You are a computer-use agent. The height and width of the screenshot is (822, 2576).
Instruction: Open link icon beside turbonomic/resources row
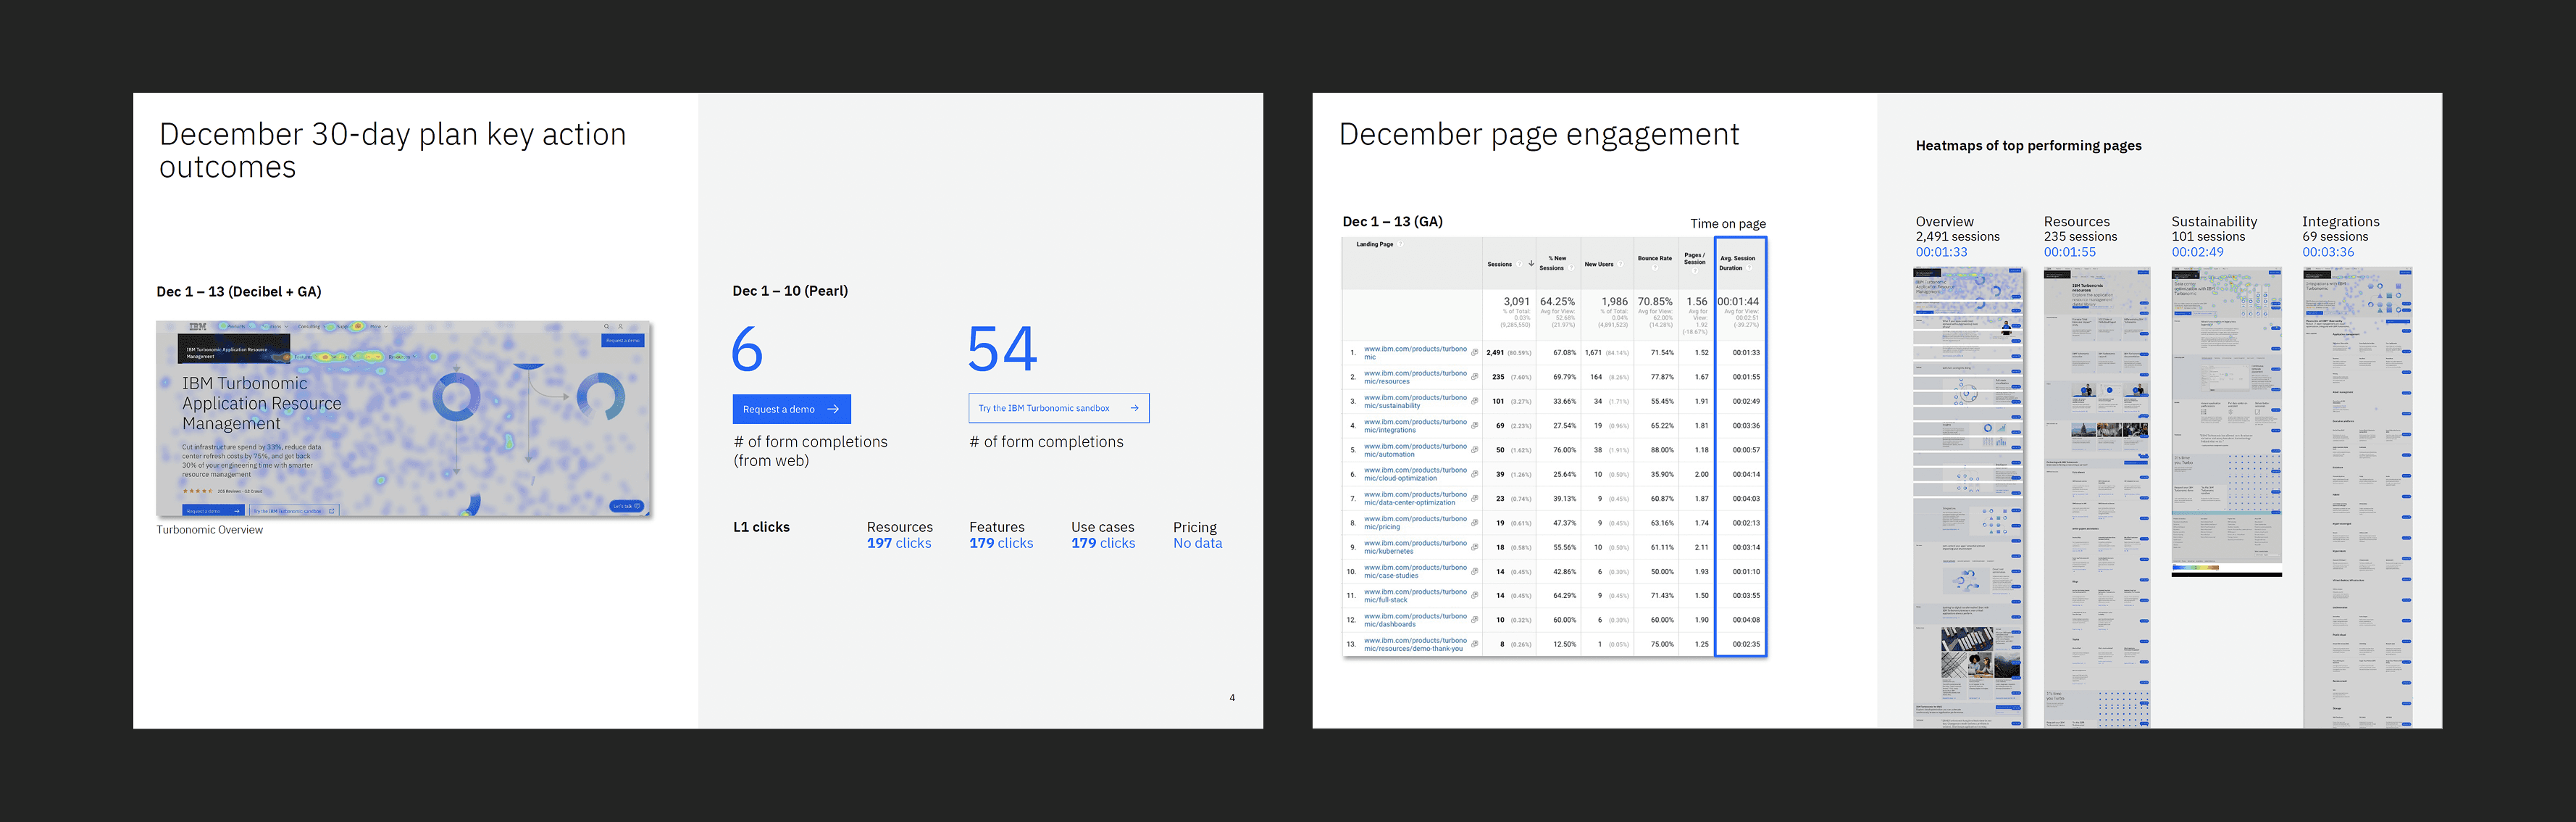point(1474,376)
